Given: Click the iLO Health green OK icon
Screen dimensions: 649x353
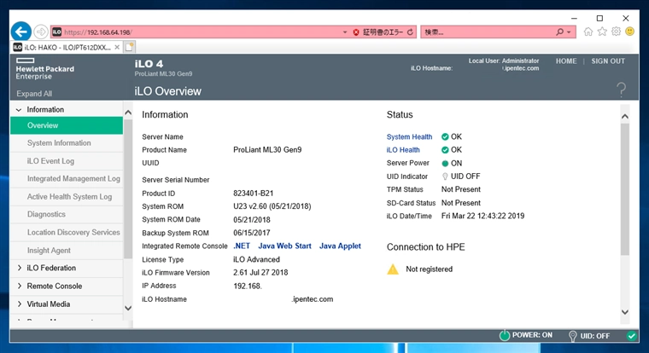Looking at the screenshot, I should click(445, 150).
